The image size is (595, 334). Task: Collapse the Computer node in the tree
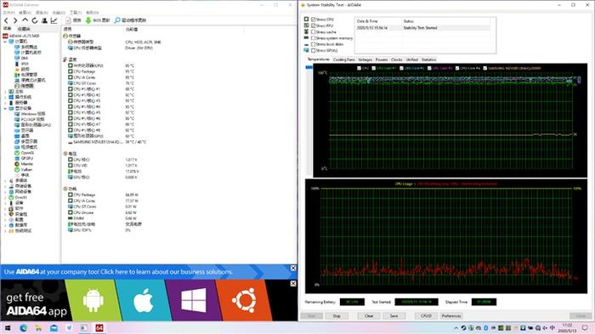click(x=5, y=42)
